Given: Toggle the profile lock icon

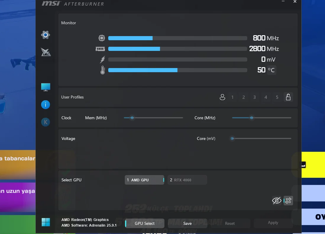Looking at the screenshot, I should tap(288, 97).
